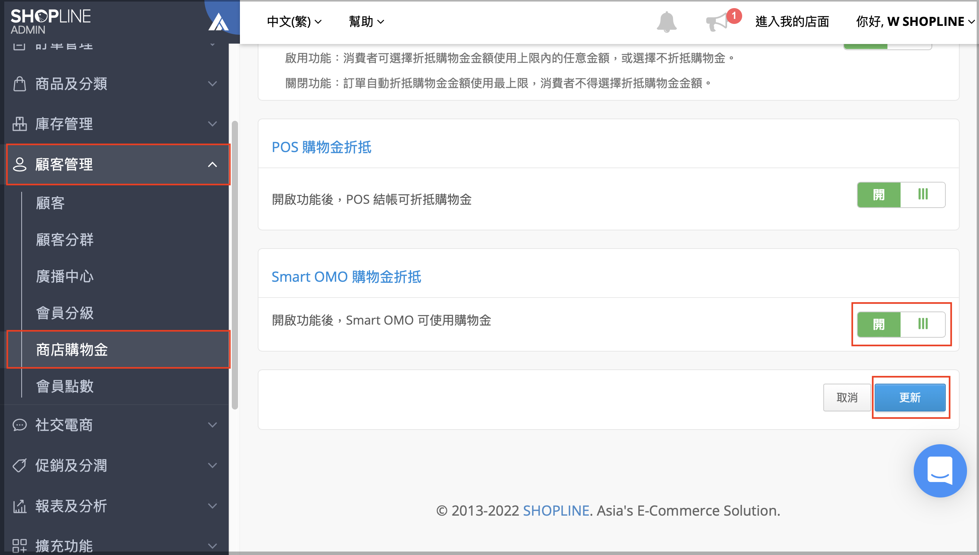Open the megaphone announcements icon
This screenshot has width=979, height=555.
coord(716,22)
